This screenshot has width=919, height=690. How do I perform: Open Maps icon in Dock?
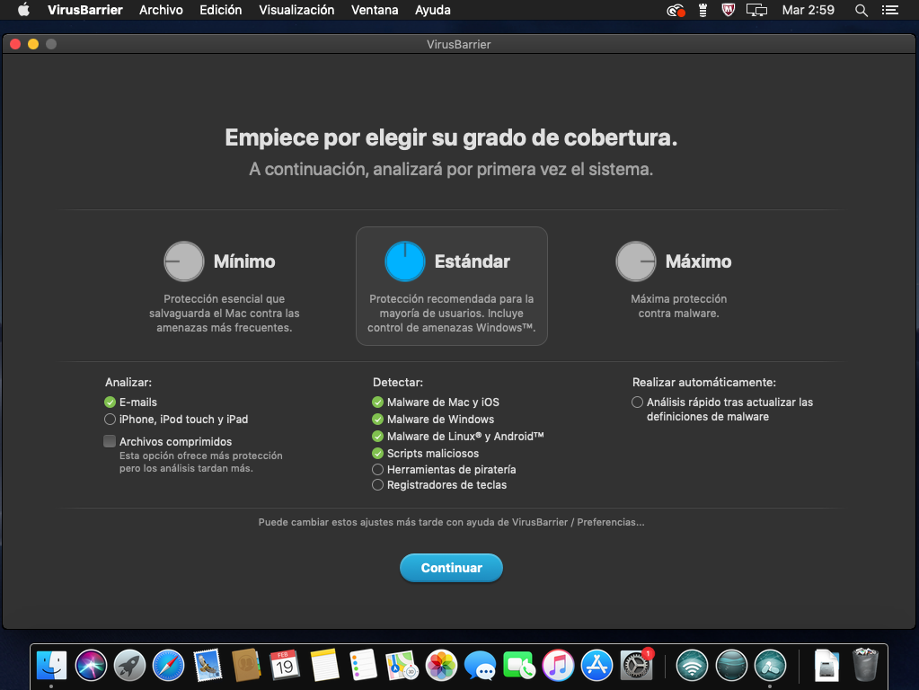tap(402, 666)
